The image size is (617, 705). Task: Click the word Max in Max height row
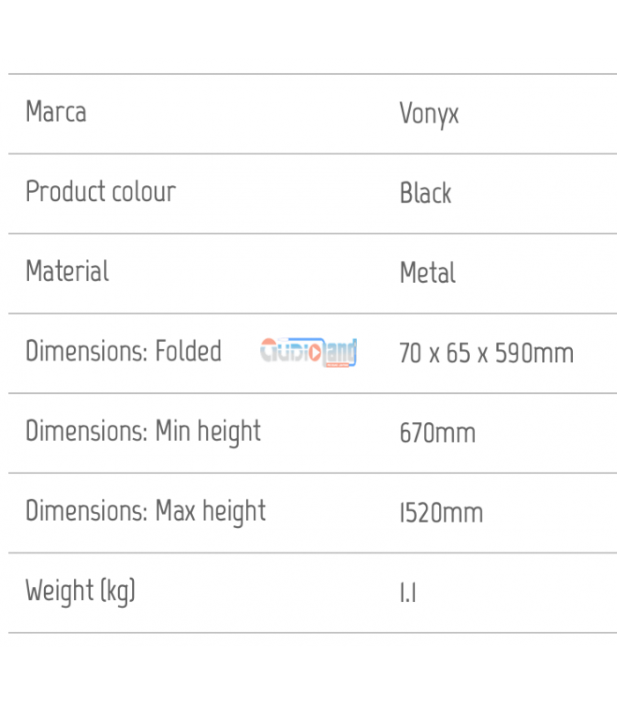[175, 511]
